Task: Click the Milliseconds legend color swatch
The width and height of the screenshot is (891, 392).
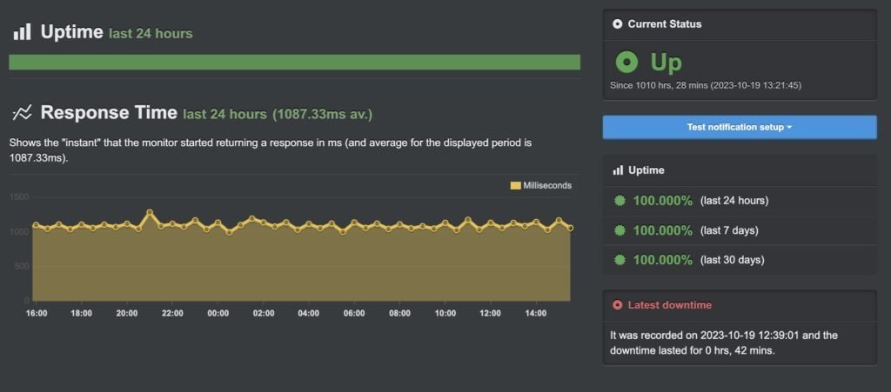Action: 515,185
